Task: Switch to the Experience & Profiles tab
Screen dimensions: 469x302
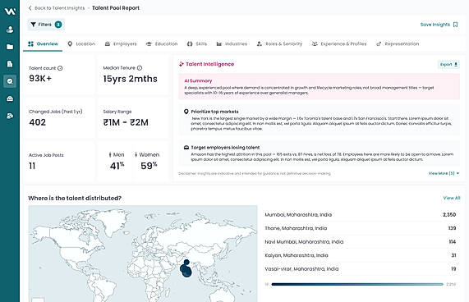Action: point(339,44)
